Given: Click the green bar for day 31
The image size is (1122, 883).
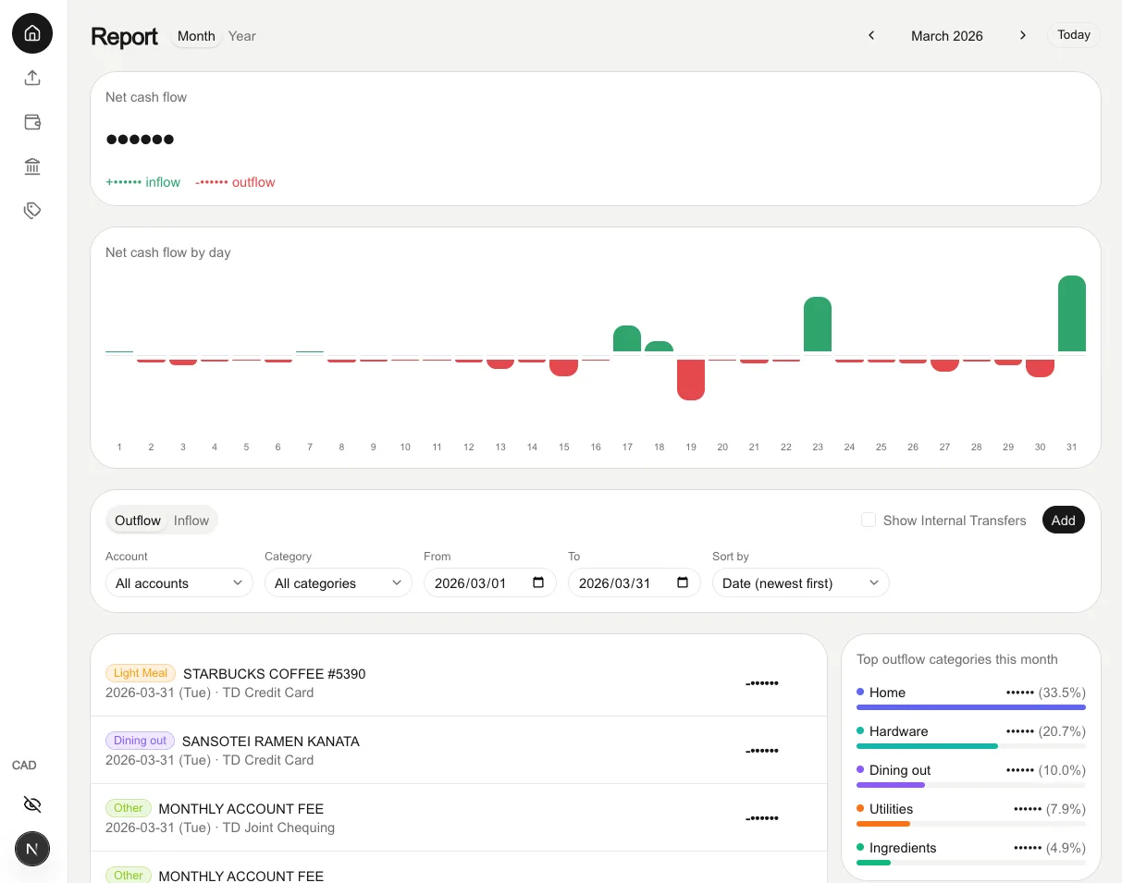Looking at the screenshot, I should (1072, 313).
